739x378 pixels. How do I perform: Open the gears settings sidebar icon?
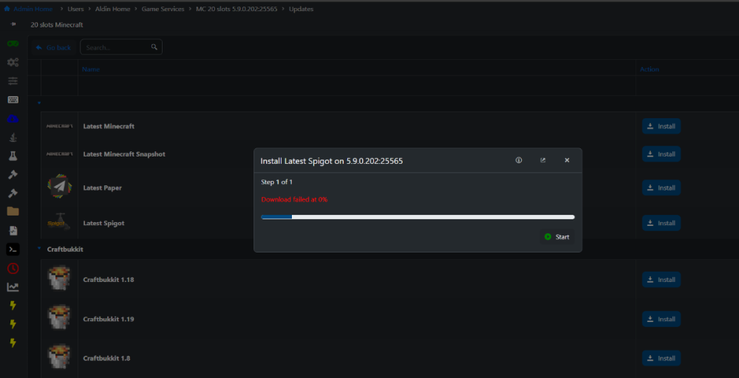click(13, 62)
